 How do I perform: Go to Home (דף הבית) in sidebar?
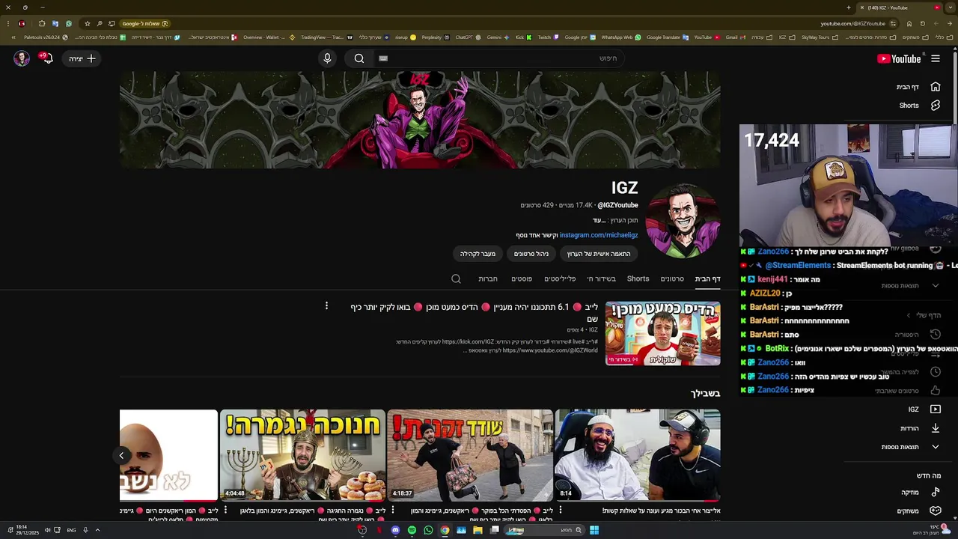point(919,87)
